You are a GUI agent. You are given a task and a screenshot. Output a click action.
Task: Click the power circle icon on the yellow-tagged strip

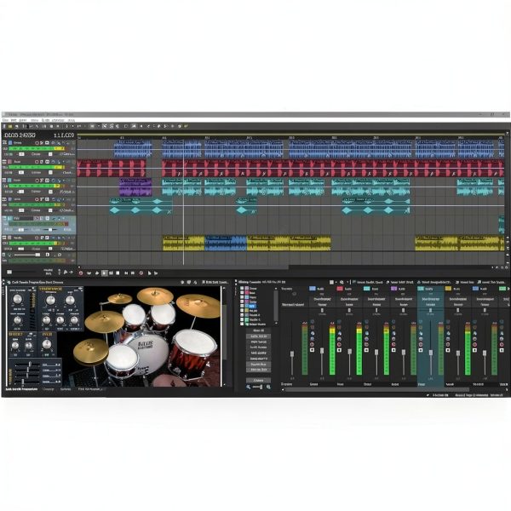coord(448,322)
